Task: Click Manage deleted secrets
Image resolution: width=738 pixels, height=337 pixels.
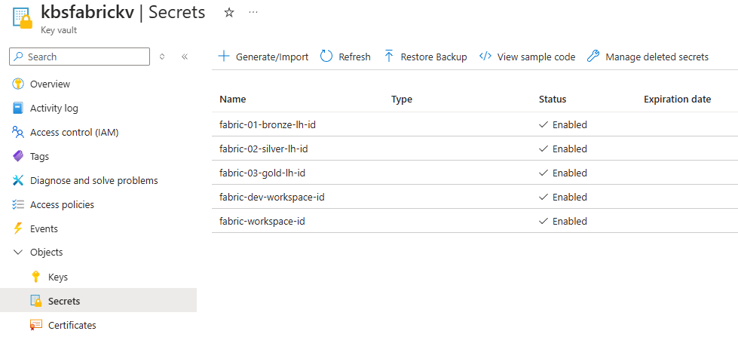Action: coord(648,57)
